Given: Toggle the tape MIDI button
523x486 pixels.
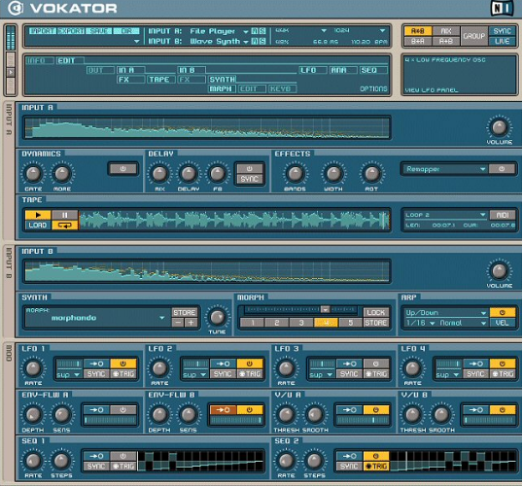Looking at the screenshot, I should (x=503, y=215).
